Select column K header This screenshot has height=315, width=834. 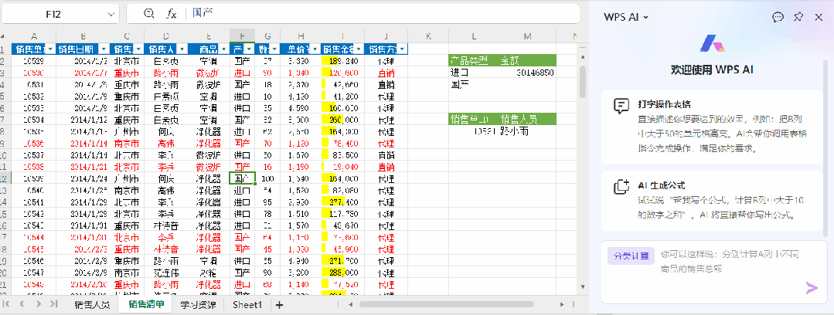[x=428, y=36]
